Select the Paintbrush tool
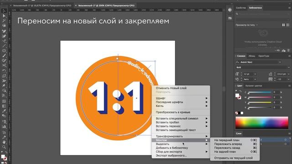292x164 pixels. pos(4,56)
